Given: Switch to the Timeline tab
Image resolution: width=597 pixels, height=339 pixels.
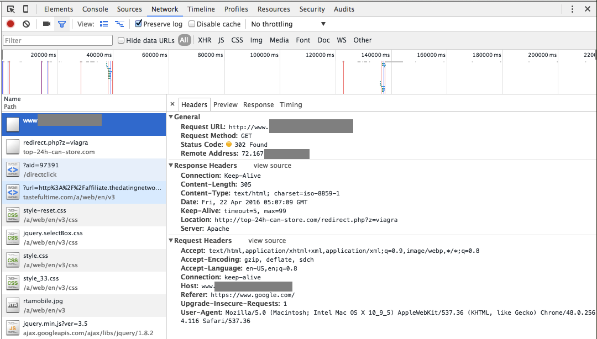Looking at the screenshot, I should click(201, 9).
